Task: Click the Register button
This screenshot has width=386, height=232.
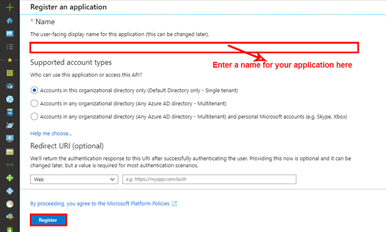Action: click(x=48, y=220)
